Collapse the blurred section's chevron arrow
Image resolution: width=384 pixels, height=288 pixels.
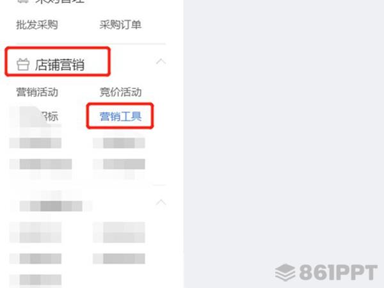(161, 202)
